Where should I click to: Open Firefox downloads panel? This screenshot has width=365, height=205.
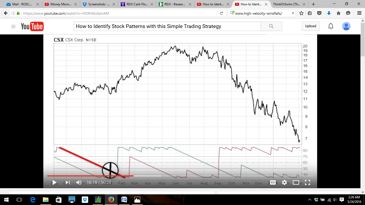(x=329, y=13)
